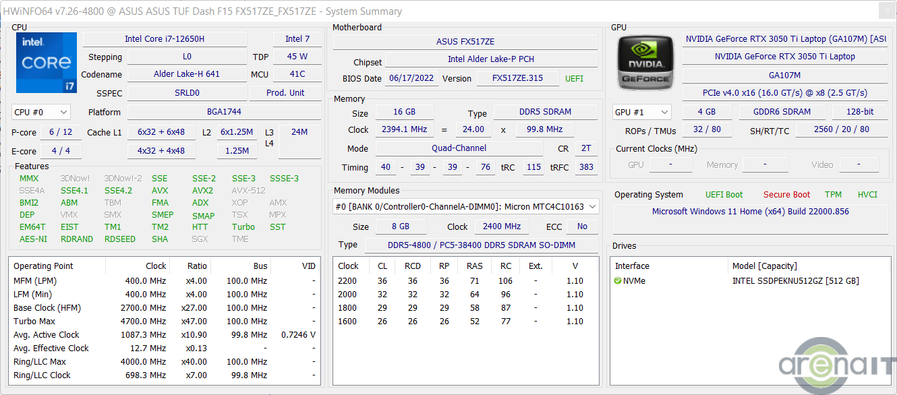
Task: Select the ASUS FX517ZE motherboard field
Action: (465, 42)
